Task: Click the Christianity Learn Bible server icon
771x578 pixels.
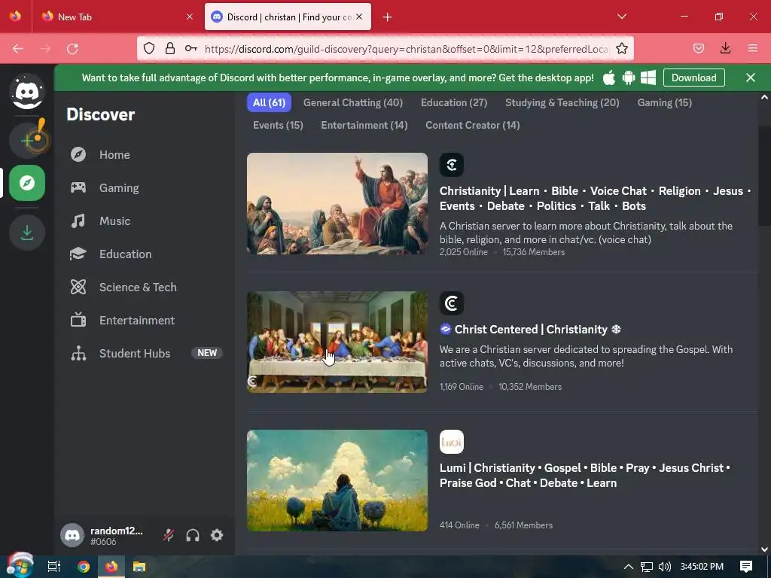Action: 452,165
